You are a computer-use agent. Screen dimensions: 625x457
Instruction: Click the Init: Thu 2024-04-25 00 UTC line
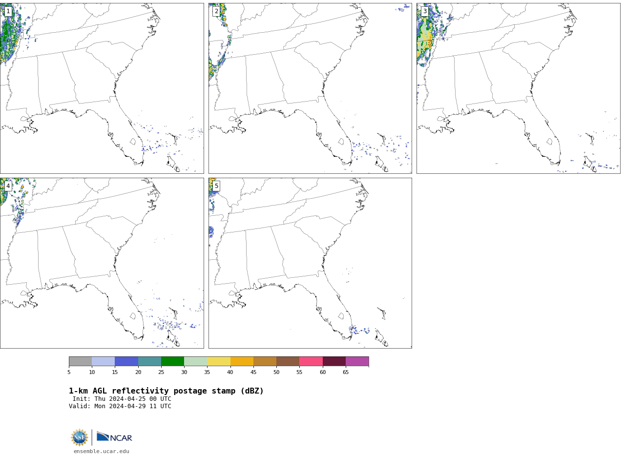point(122,399)
